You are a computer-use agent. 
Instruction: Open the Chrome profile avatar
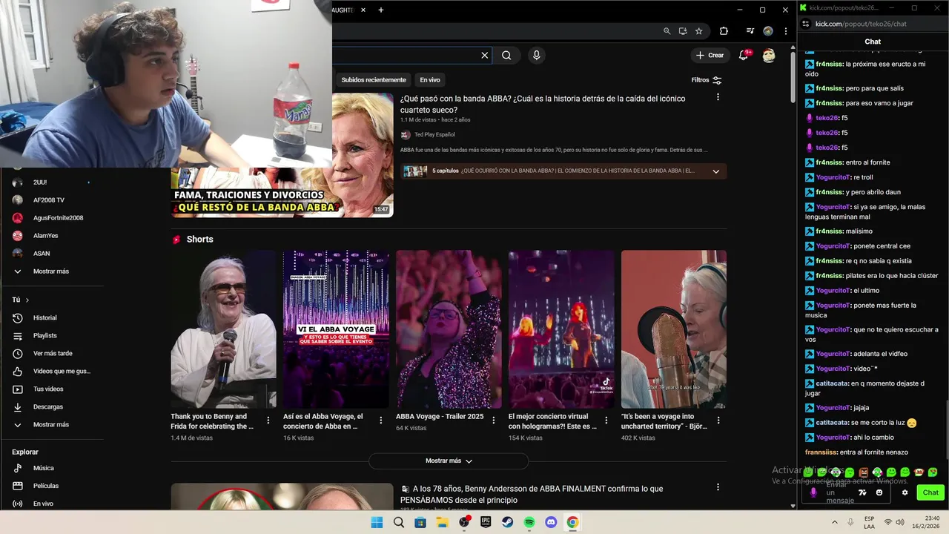click(768, 31)
